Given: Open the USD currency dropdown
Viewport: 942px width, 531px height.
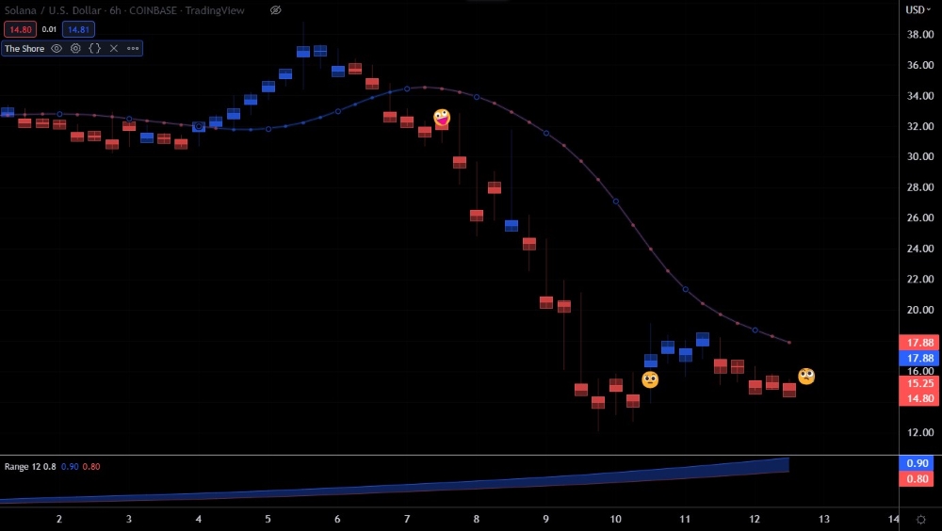Looking at the screenshot, I should (918, 9).
